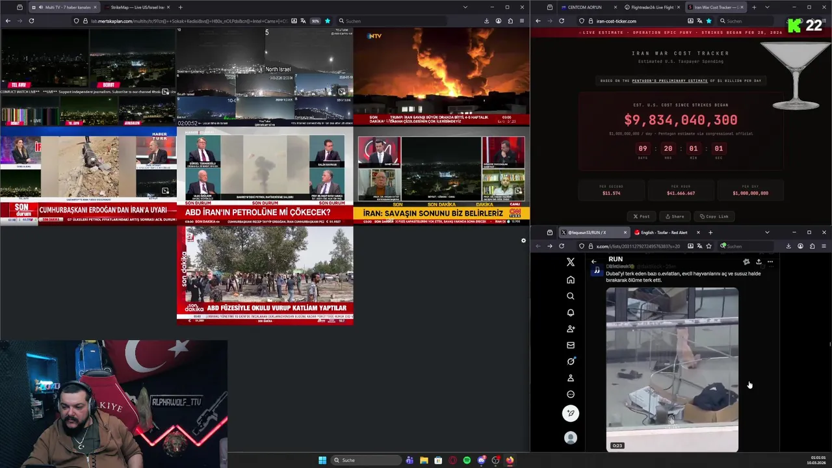The height and width of the screenshot is (468, 832).
Task: Open extensions icon in Multi TV window
Action: coord(510,21)
